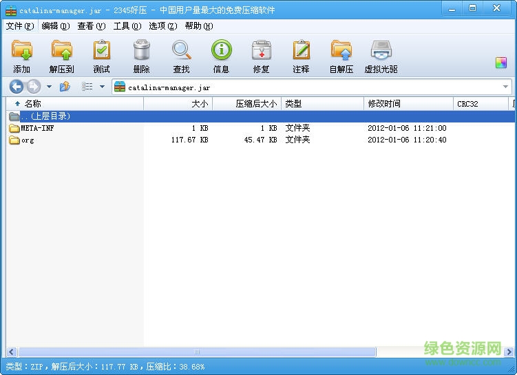Click the org size 117.67 KB cell
Viewport: 517px width, 375px height.
189,140
